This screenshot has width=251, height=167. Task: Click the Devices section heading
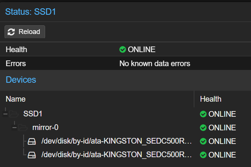point(21,80)
